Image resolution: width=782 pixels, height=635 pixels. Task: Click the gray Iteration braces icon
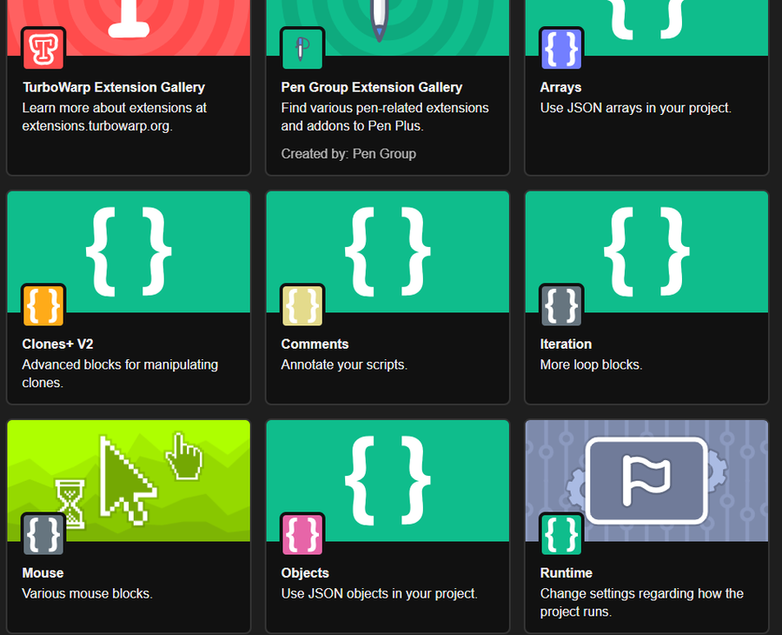tap(561, 305)
